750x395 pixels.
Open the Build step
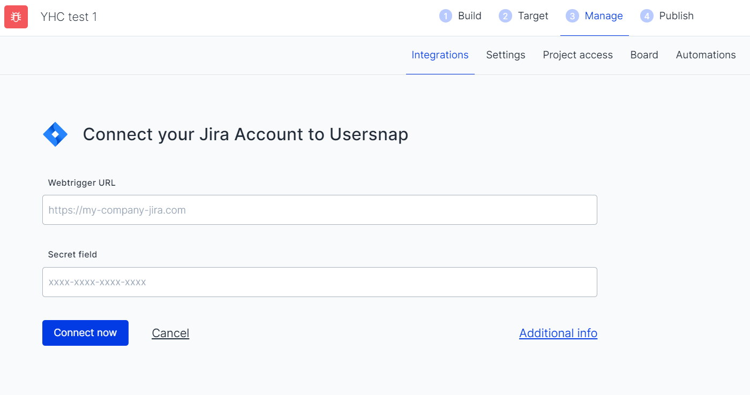[x=460, y=16]
